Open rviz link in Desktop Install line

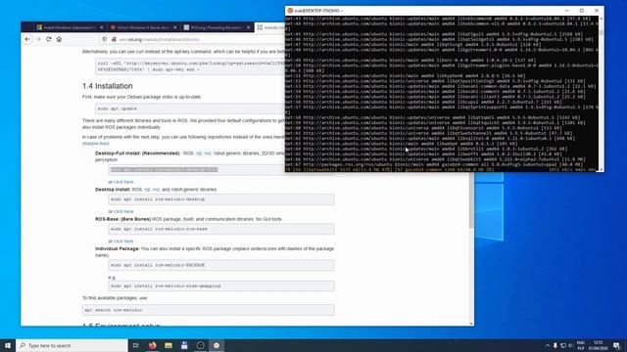[x=156, y=189]
